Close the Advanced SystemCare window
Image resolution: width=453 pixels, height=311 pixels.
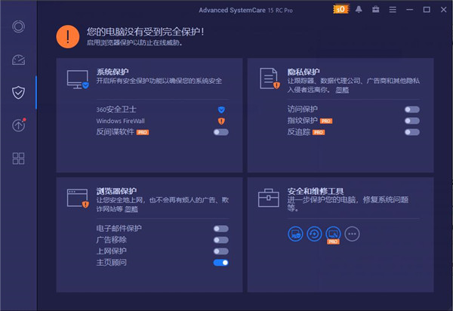(x=443, y=10)
